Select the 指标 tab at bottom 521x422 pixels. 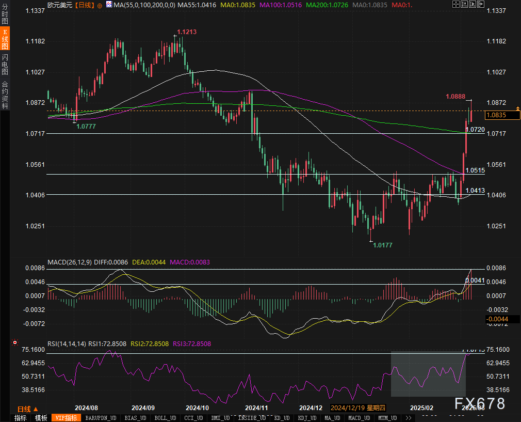(21, 418)
